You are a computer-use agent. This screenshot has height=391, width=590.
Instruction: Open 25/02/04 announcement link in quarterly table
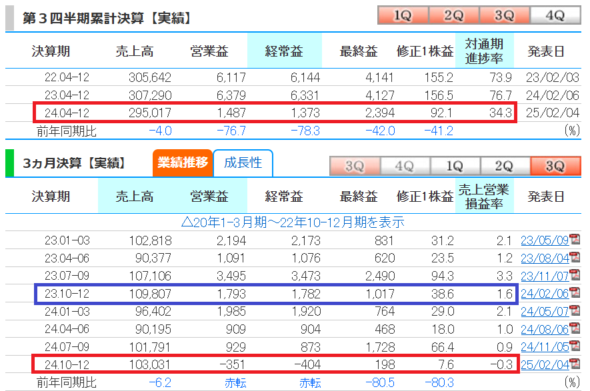point(545,364)
